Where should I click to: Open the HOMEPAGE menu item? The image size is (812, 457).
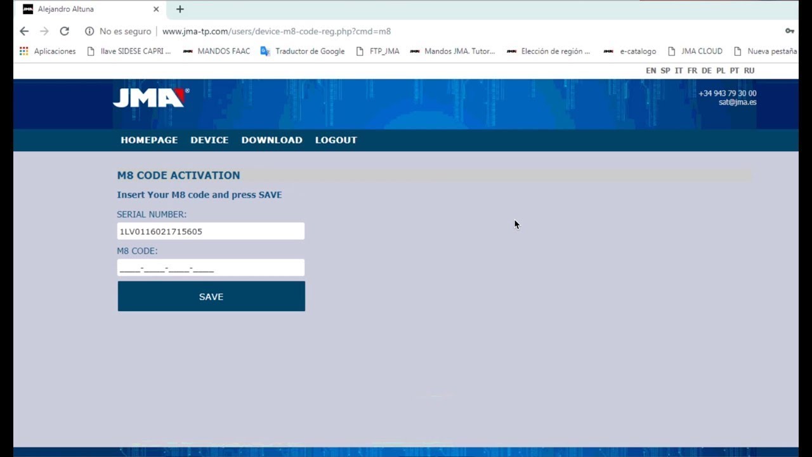pyautogui.click(x=149, y=140)
